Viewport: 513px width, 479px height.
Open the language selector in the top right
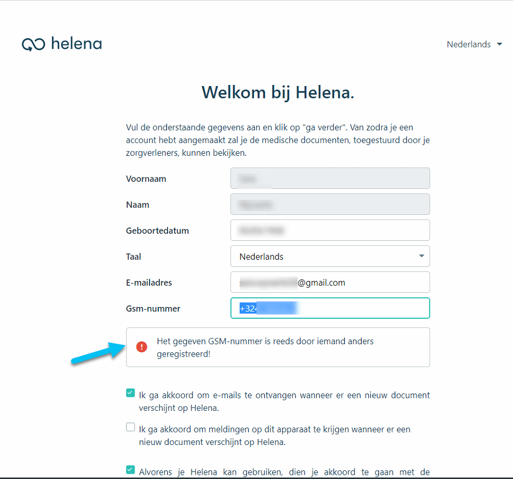(x=474, y=44)
